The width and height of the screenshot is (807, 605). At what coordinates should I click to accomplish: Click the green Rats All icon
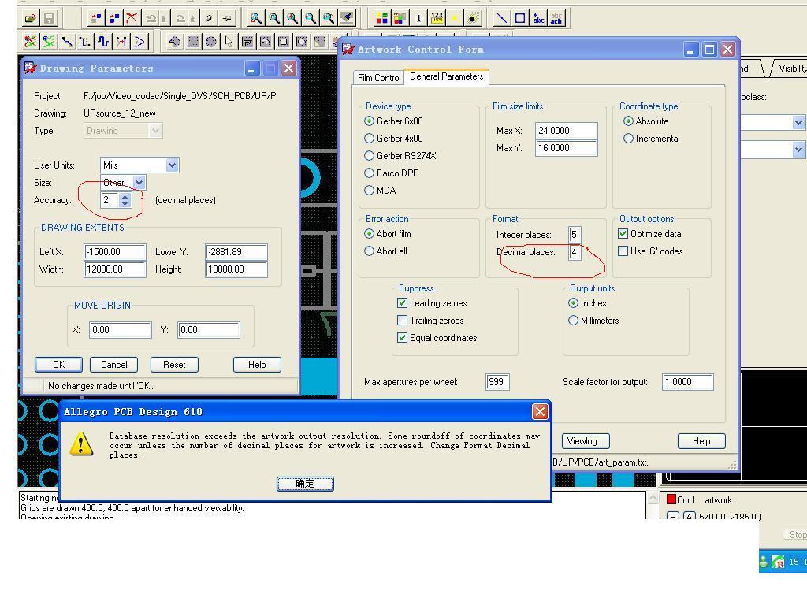click(x=49, y=41)
